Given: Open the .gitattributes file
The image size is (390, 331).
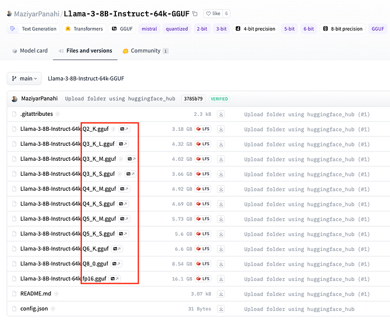Looking at the screenshot, I should pyautogui.click(x=37, y=114).
